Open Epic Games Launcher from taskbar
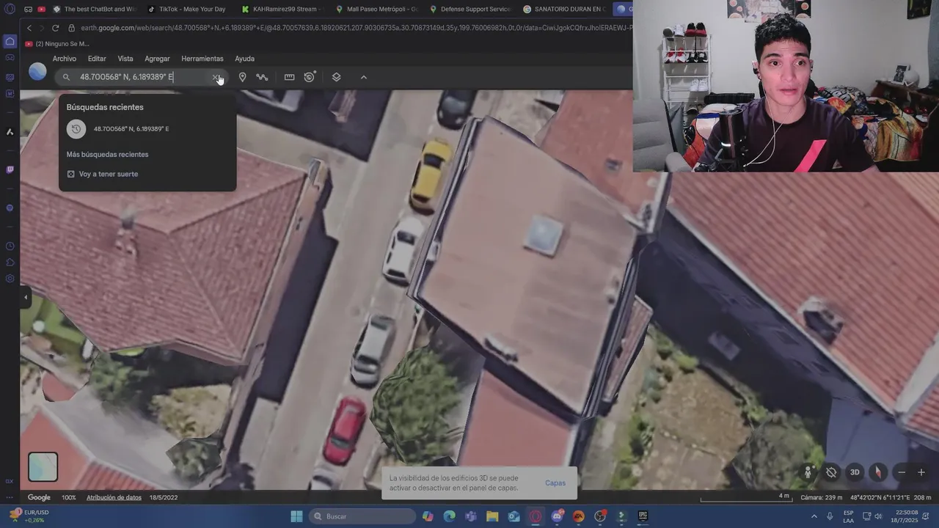The image size is (939, 528). pos(643,516)
